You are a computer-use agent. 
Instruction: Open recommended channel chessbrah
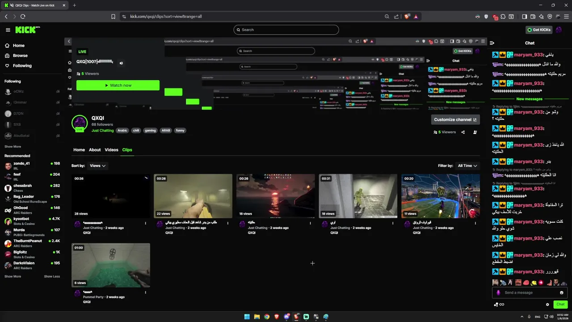32,187
